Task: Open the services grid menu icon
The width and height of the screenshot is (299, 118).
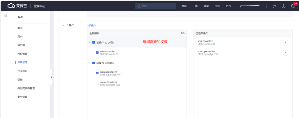Action: (6, 16)
